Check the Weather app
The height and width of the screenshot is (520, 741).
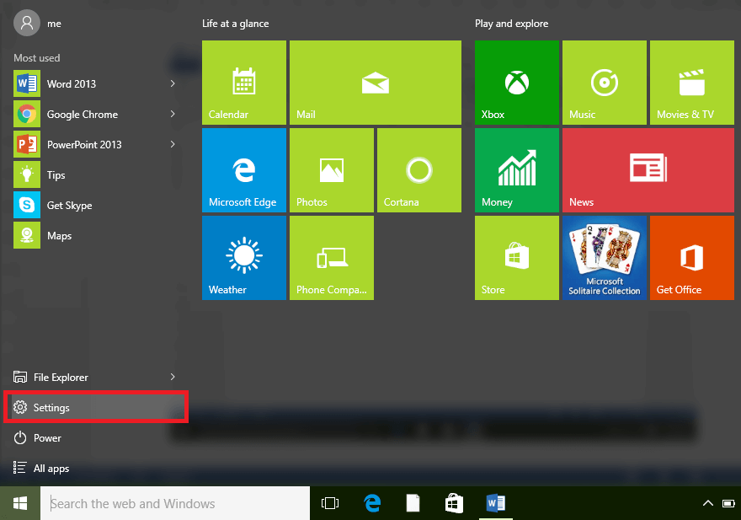(243, 257)
